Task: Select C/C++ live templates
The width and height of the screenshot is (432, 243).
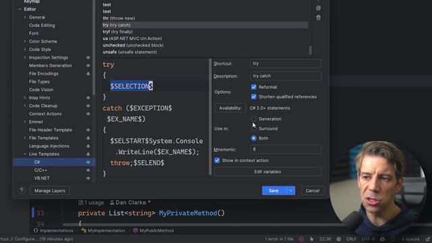Action: point(40,170)
